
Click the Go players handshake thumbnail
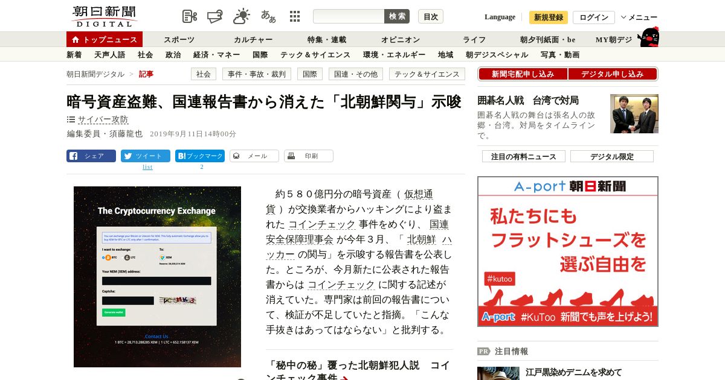(x=634, y=113)
